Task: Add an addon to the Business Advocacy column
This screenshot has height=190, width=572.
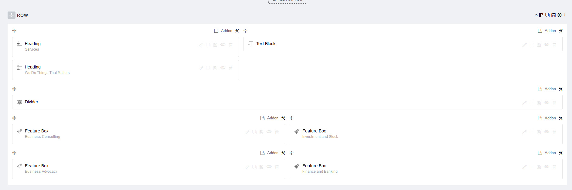Action: (269, 153)
